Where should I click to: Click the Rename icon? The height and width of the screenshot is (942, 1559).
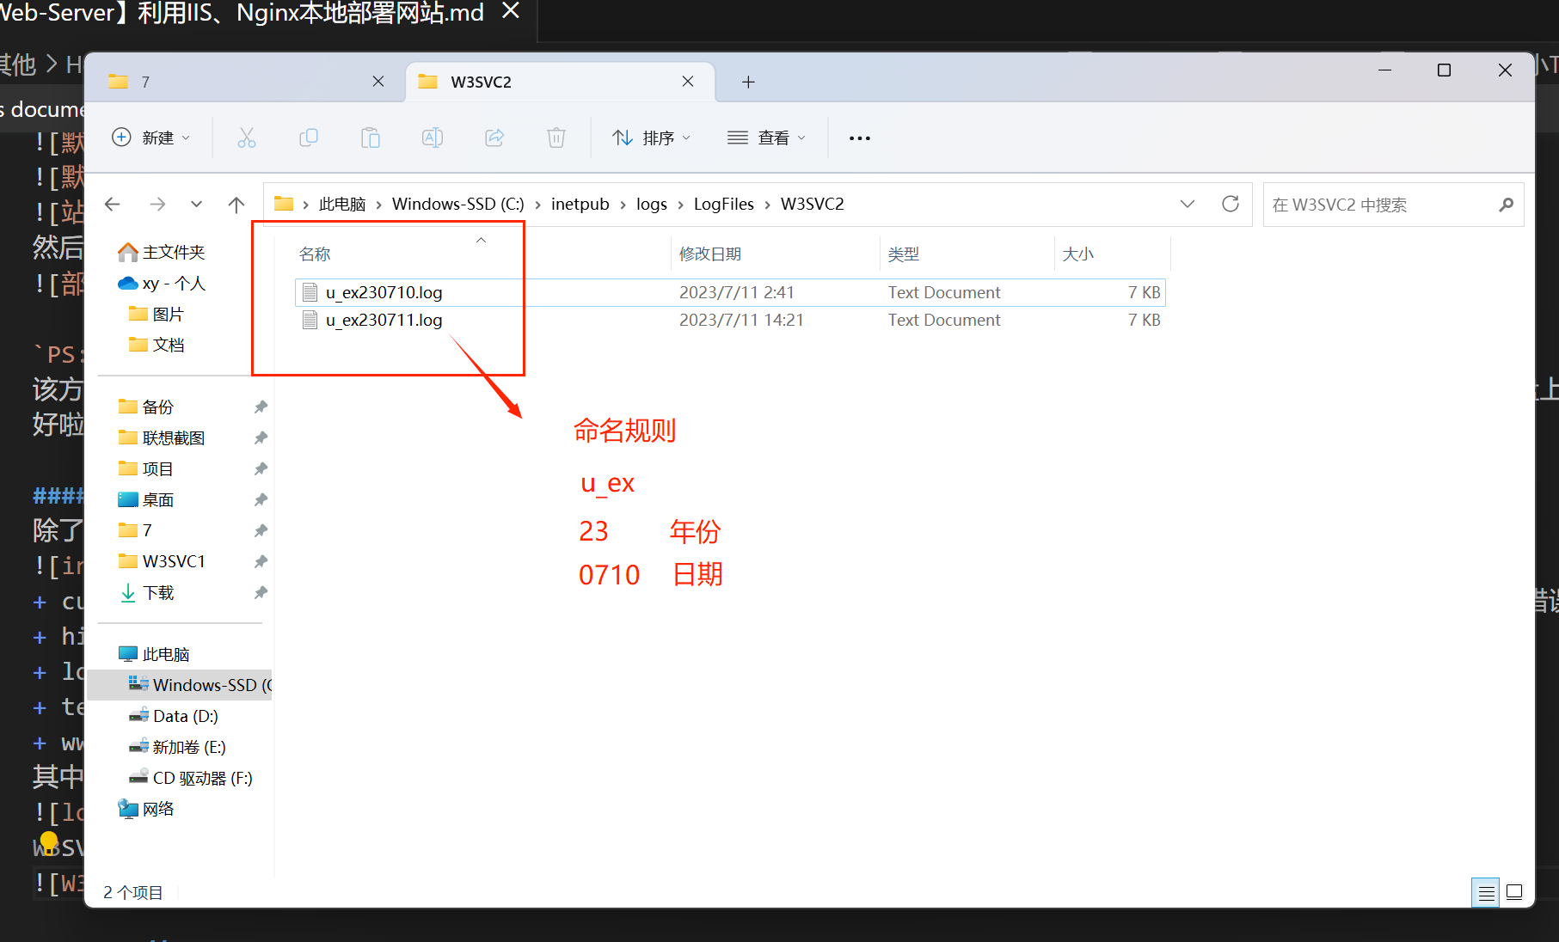[x=433, y=138]
